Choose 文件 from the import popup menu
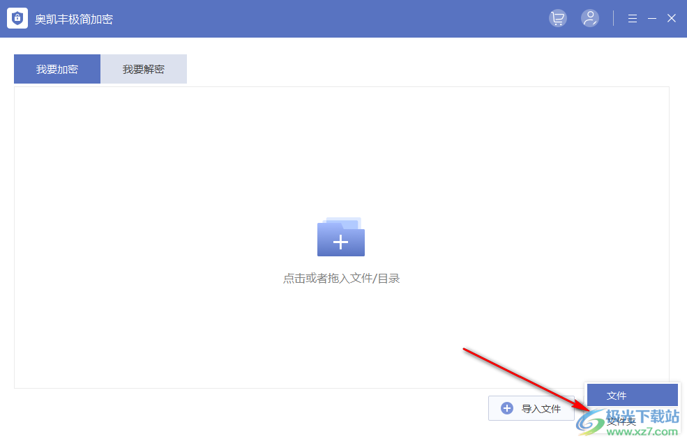 [x=632, y=395]
